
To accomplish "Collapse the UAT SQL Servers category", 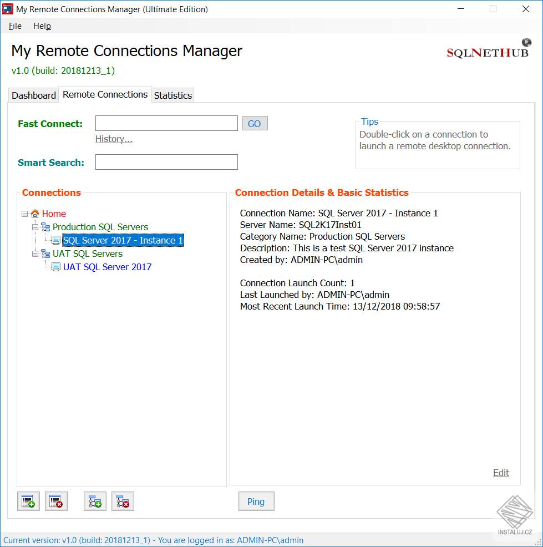I will 35,254.
